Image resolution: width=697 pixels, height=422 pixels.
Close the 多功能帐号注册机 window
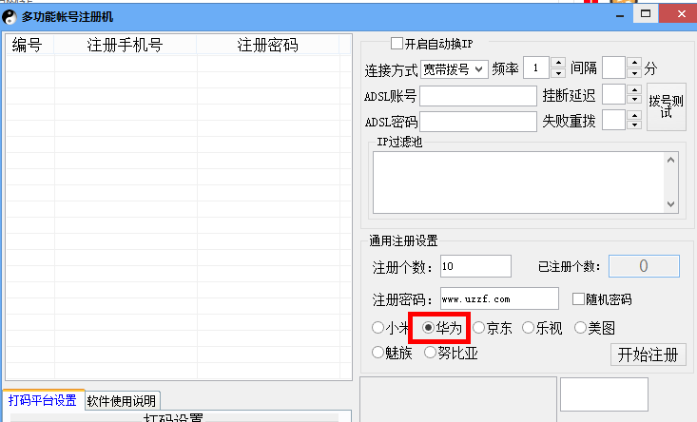(682, 14)
